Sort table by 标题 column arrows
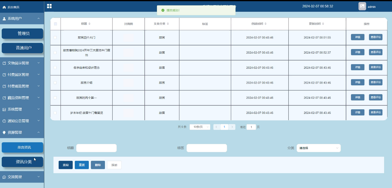 coord(89,24)
